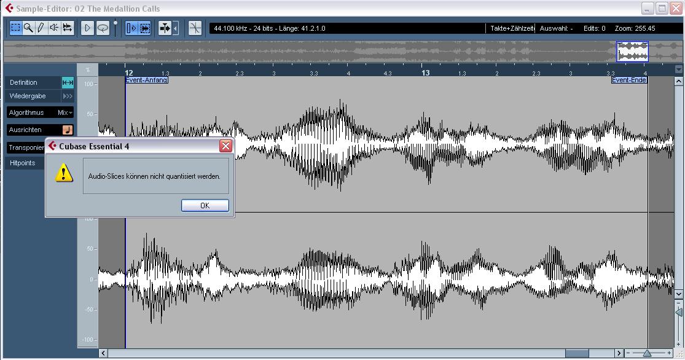Select the Play speaker tool
Image resolution: width=685 pixels, height=360 pixels.
click(53, 28)
